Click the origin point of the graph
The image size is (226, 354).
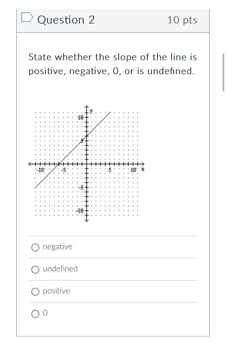(86, 164)
